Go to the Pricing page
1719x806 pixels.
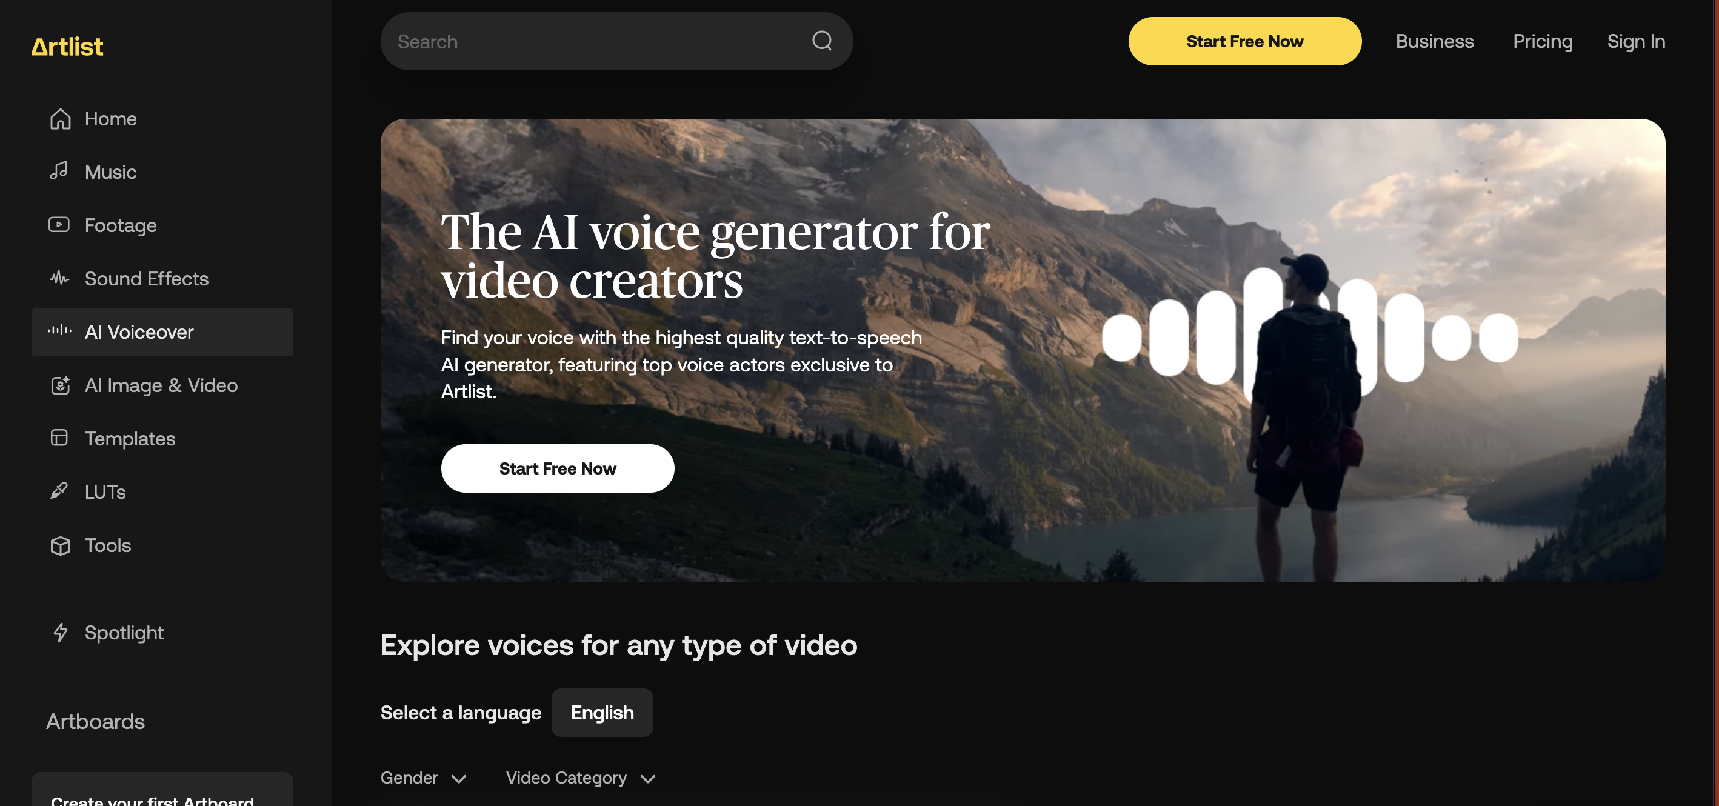[1542, 41]
